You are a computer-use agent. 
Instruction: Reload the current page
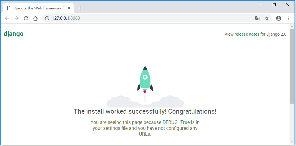(x=26, y=18)
